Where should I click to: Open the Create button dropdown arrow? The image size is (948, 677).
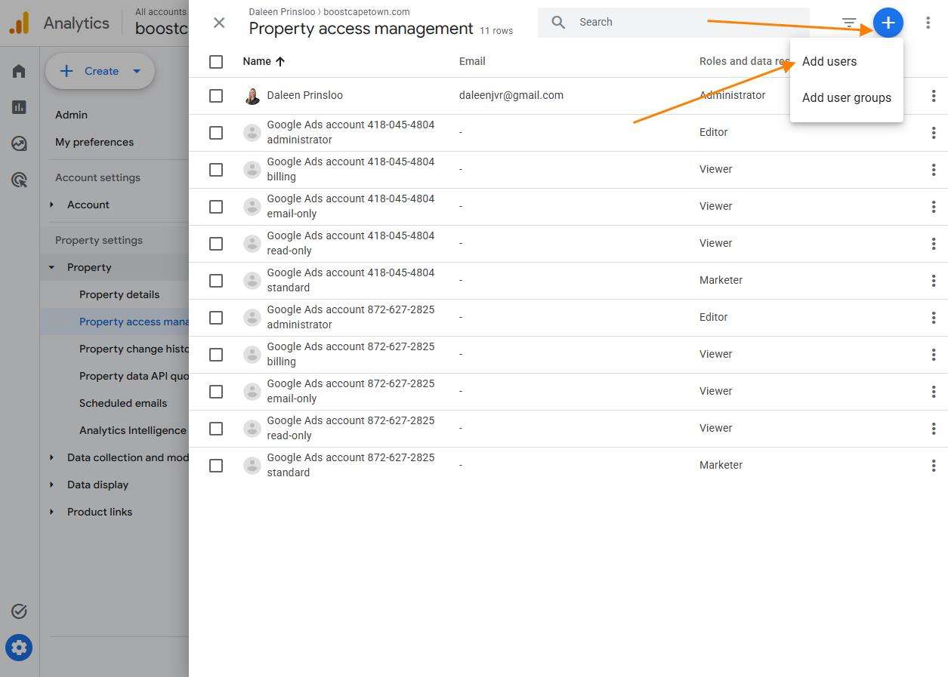click(x=137, y=71)
